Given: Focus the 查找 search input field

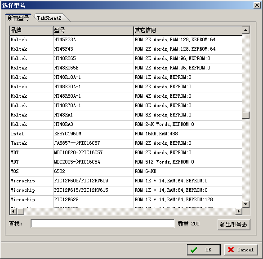Looking at the screenshot, I should [103, 224].
